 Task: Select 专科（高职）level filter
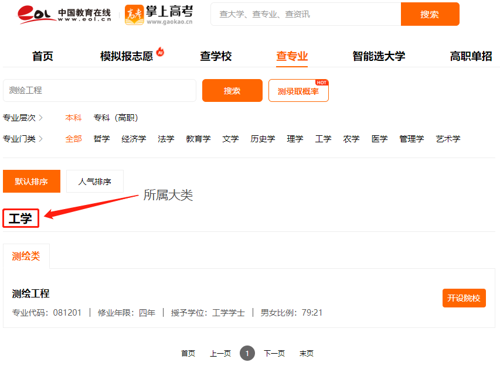[116, 118]
